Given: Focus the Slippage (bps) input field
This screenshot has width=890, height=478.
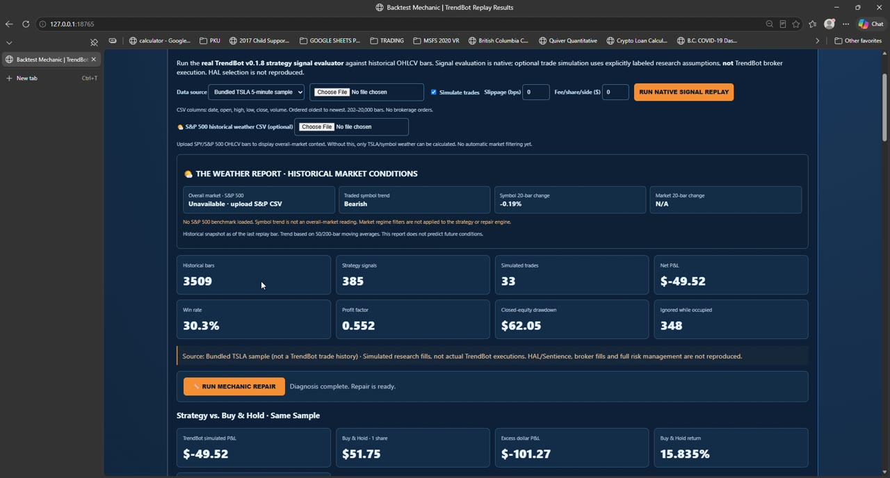Looking at the screenshot, I should coord(535,92).
